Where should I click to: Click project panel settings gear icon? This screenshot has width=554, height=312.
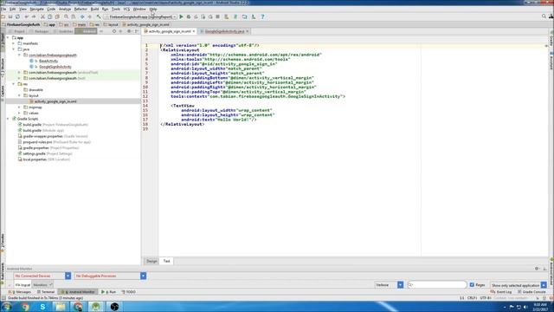click(129, 31)
